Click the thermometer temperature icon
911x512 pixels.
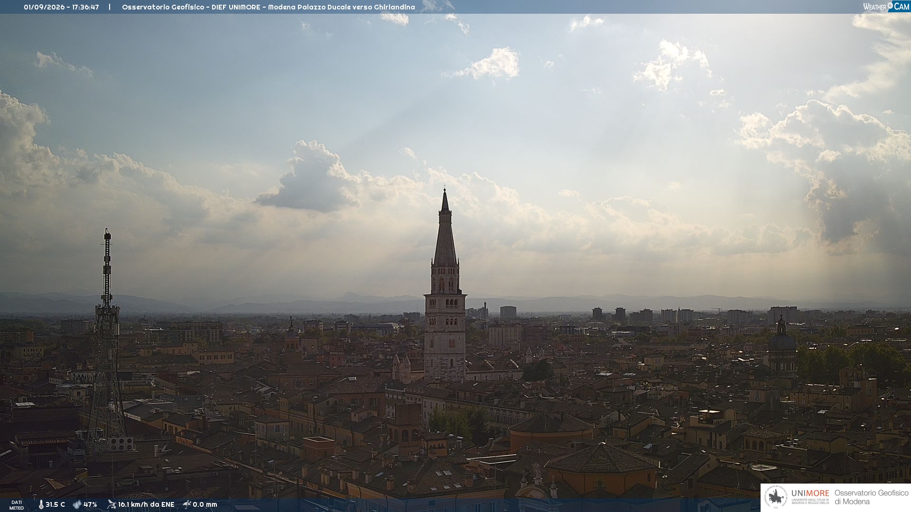[x=41, y=504]
